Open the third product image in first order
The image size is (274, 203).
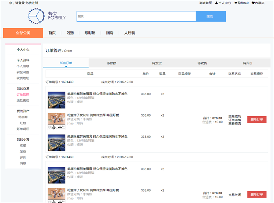(56, 142)
